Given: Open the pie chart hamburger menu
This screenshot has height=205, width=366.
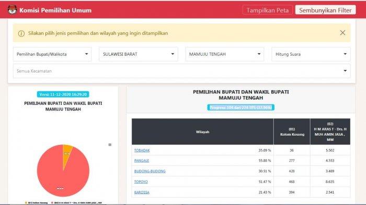Looking at the screenshot, I should 110,144.
